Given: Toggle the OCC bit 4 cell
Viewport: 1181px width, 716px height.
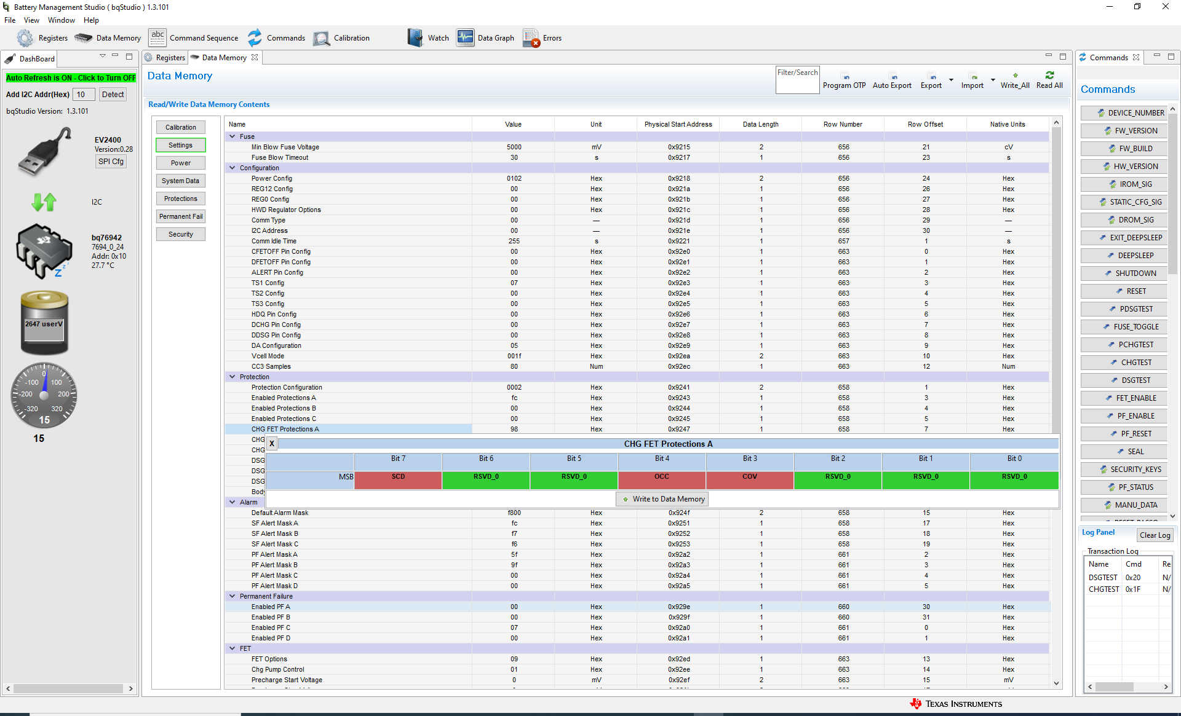Looking at the screenshot, I should (x=662, y=480).
